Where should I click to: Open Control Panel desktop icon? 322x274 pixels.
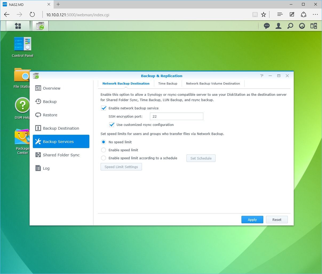pyautogui.click(x=23, y=47)
